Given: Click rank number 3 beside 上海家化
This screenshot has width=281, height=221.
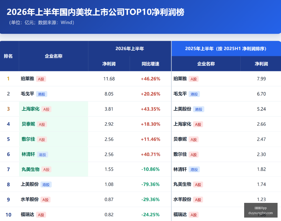Looking at the screenshot, I should point(8,109).
